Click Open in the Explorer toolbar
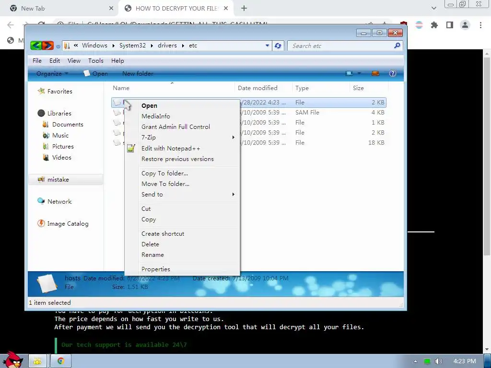This screenshot has height=368, width=491. pos(95,73)
